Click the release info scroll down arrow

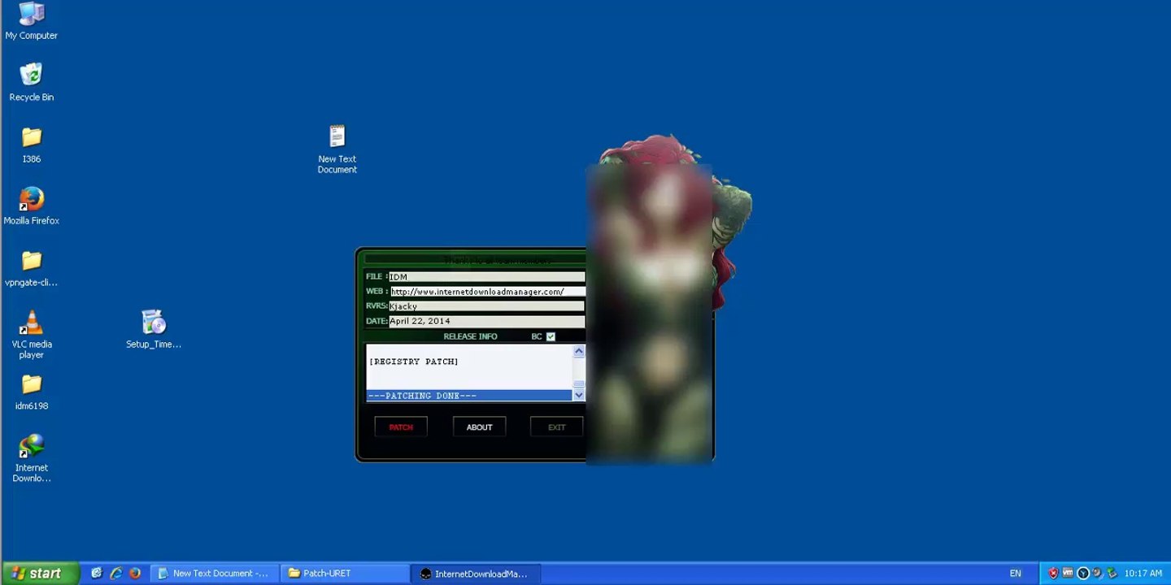[x=579, y=395]
